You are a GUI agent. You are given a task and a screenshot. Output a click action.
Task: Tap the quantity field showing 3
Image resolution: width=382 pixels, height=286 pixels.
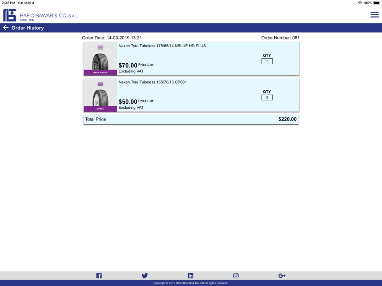click(267, 98)
